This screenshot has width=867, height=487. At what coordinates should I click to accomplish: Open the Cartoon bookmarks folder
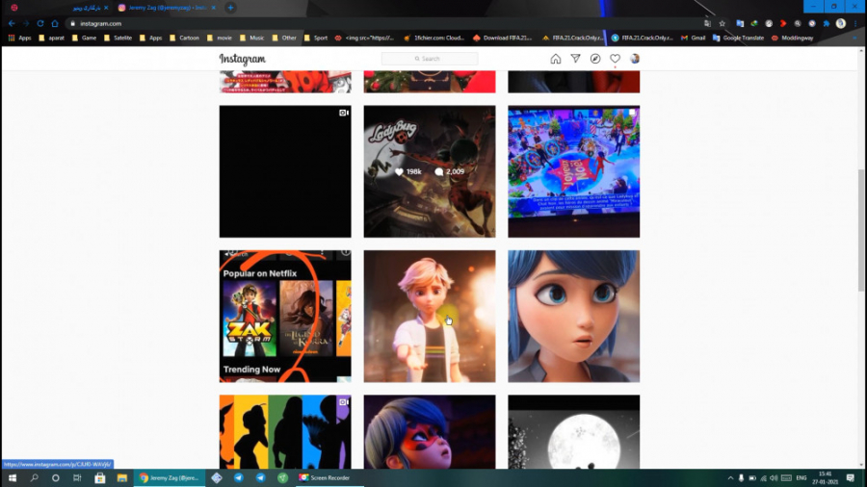[x=184, y=38]
